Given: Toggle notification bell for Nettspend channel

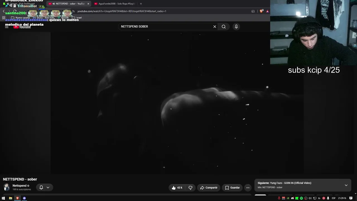Looking at the screenshot, I should click(x=41, y=187).
